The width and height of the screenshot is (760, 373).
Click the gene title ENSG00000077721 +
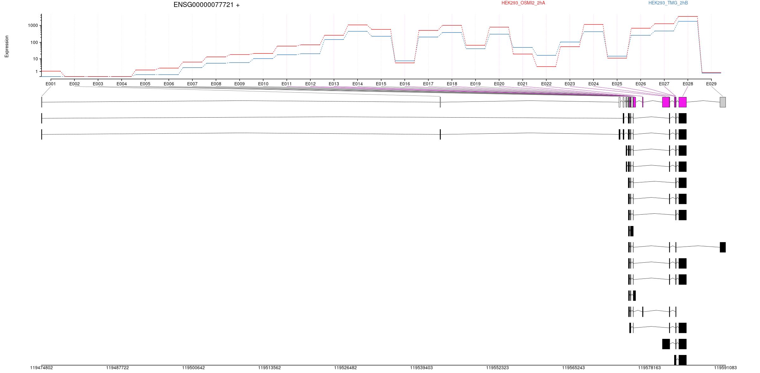206,5
